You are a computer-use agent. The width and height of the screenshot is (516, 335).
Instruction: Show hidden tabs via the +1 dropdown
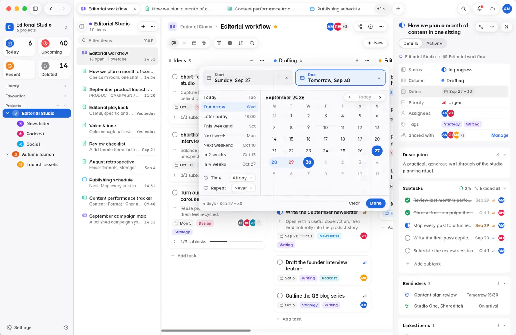381,9
